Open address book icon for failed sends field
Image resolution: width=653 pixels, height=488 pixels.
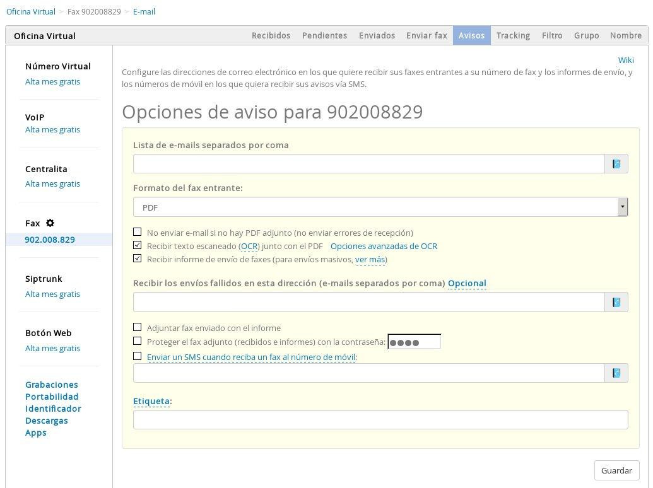point(616,302)
